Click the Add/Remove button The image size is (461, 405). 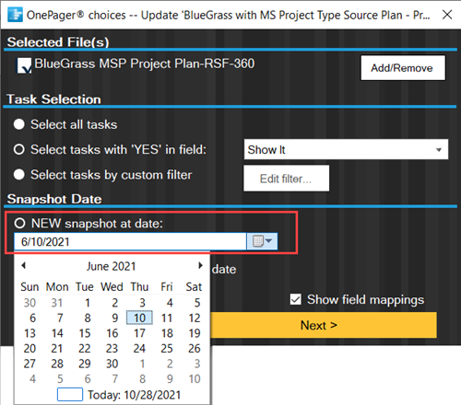coord(403,68)
